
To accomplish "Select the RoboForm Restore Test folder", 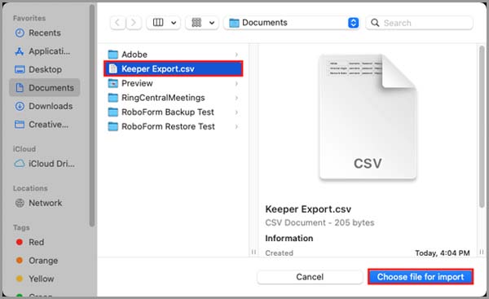I will (174, 126).
